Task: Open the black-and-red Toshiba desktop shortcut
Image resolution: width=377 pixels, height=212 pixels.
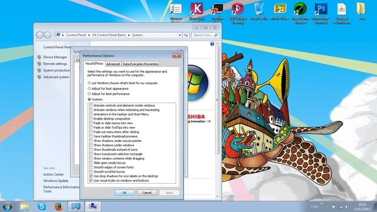Action: pos(217,12)
